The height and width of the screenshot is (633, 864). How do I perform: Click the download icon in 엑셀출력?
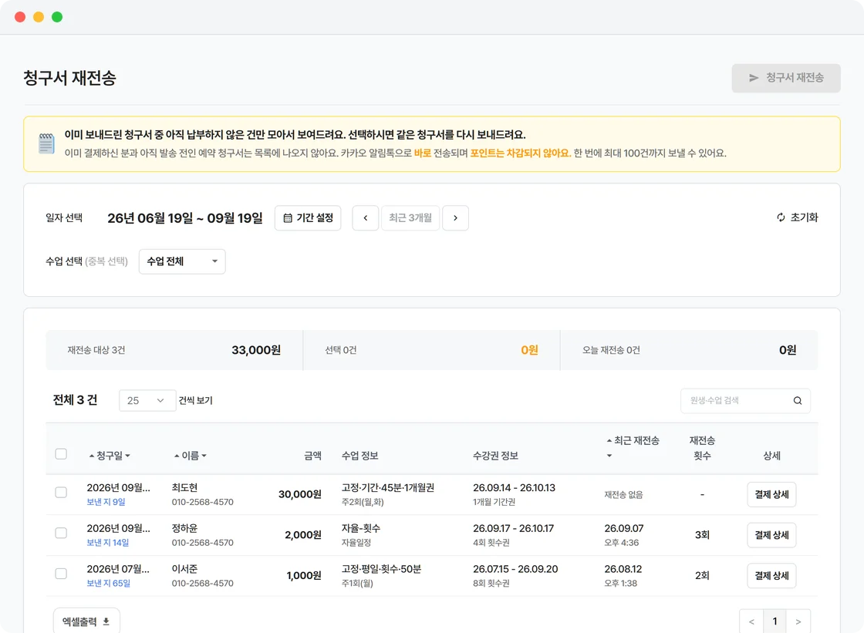pyautogui.click(x=106, y=621)
